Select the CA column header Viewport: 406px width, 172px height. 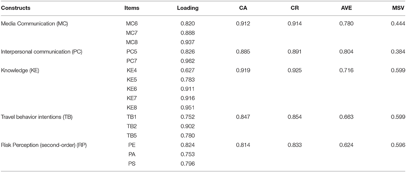click(x=243, y=8)
